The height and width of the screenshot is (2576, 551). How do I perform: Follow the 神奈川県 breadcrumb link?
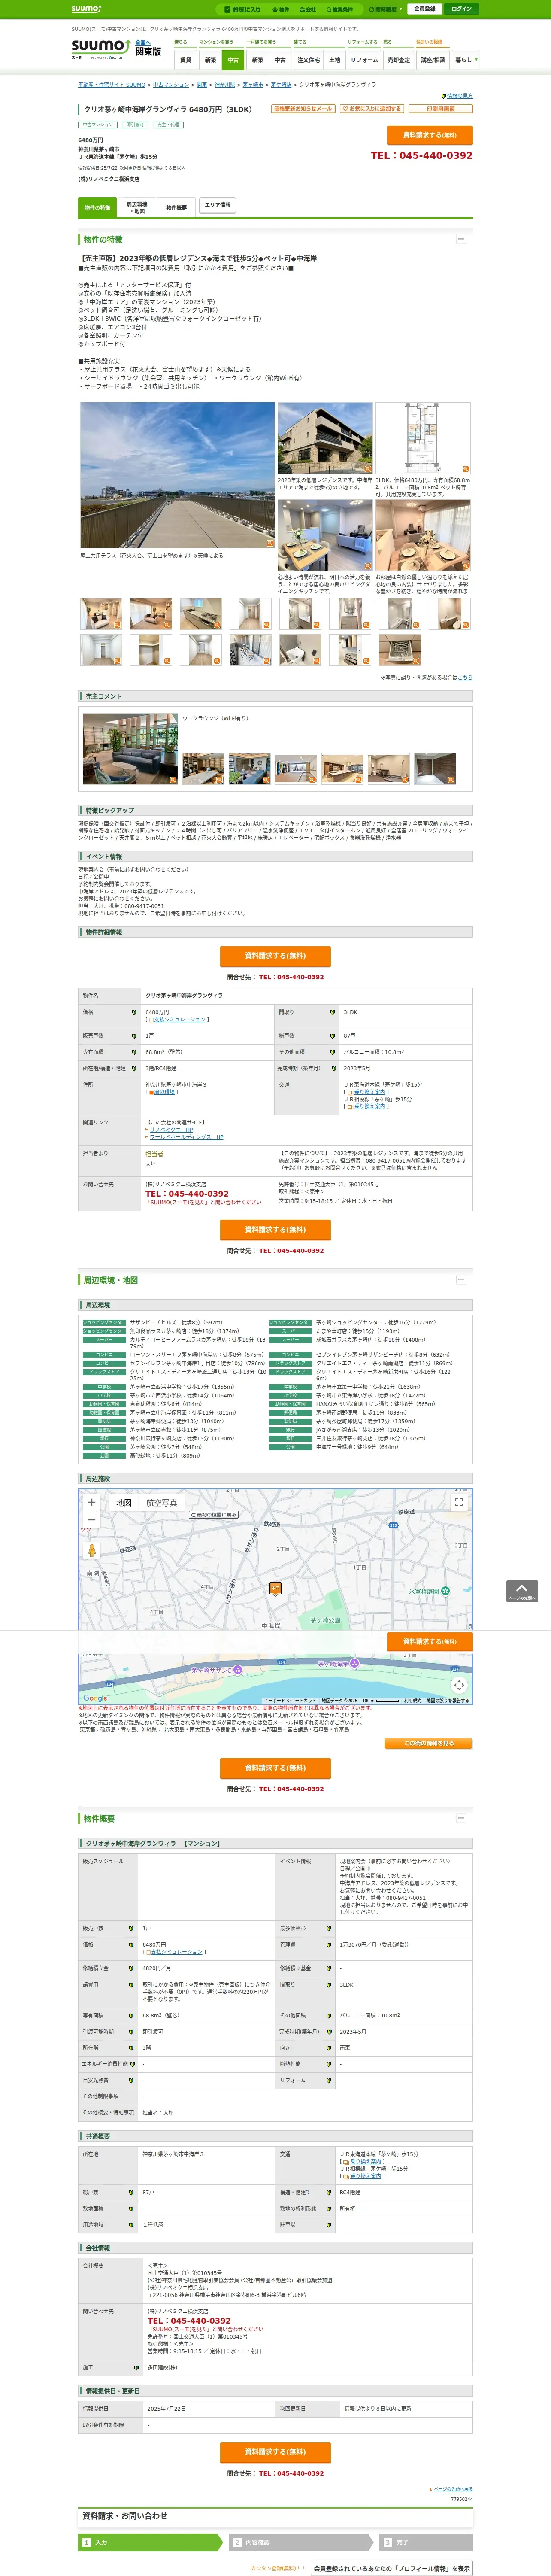tap(225, 85)
